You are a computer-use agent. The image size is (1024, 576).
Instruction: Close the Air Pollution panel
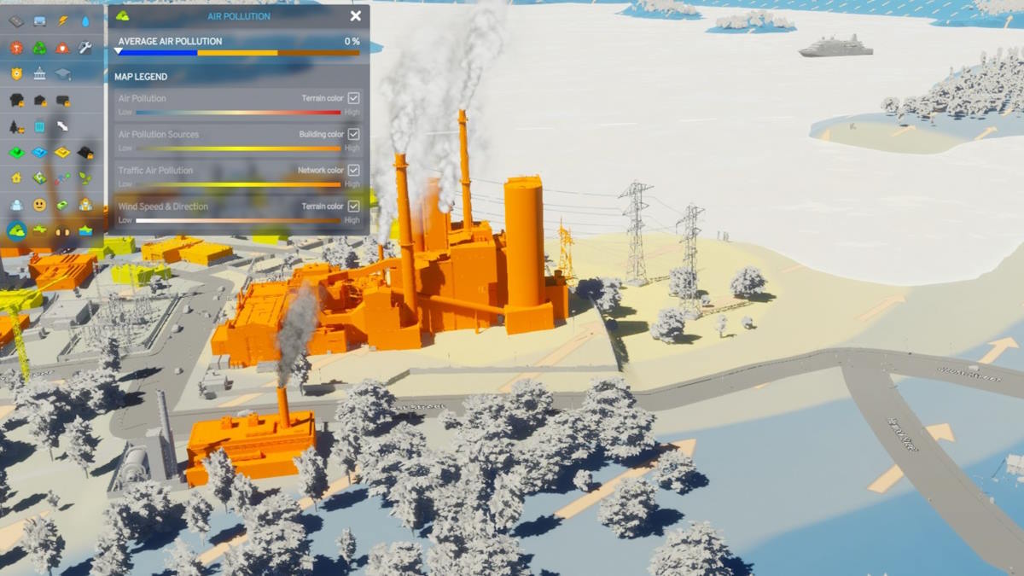355,15
